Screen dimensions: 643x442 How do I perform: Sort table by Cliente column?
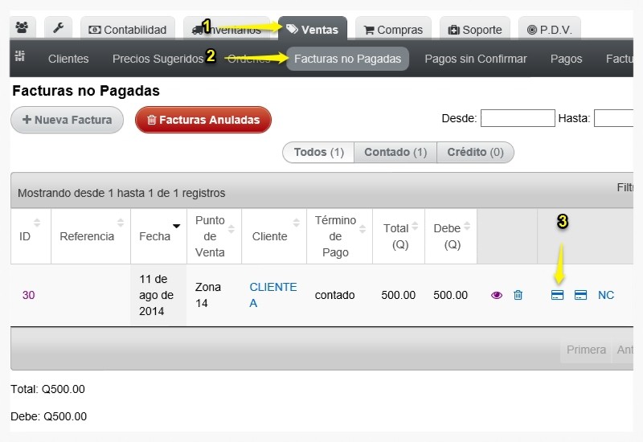pyautogui.click(x=274, y=236)
